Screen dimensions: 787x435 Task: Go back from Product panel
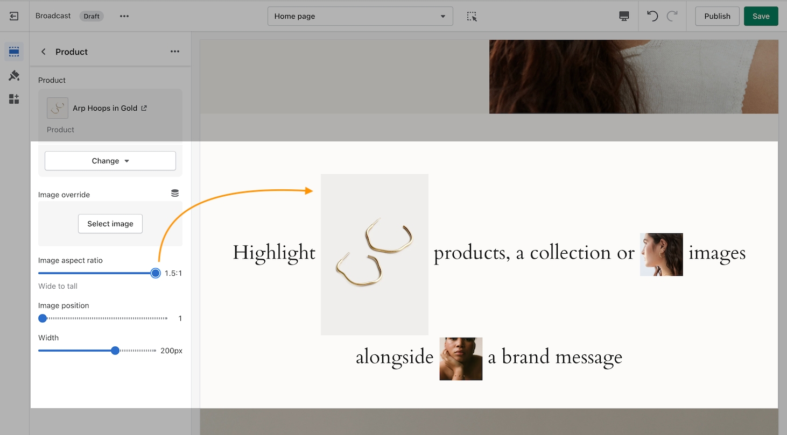coord(44,52)
